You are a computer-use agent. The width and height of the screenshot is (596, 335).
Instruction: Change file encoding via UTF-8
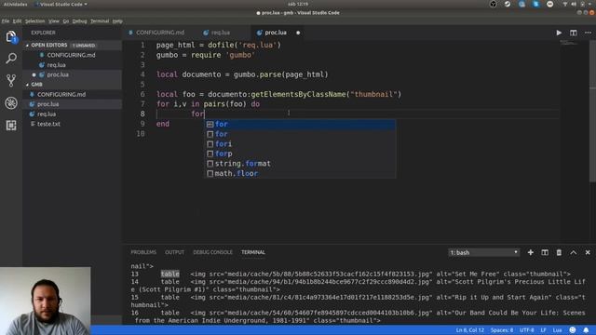pos(527,330)
